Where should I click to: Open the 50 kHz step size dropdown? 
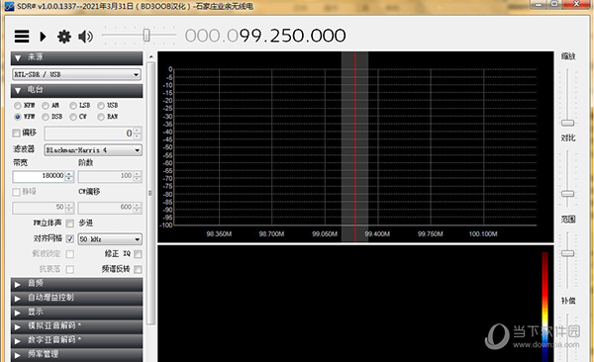pos(110,239)
